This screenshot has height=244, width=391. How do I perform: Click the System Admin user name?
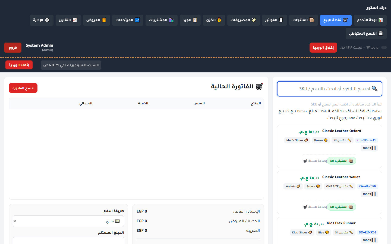coord(39,45)
